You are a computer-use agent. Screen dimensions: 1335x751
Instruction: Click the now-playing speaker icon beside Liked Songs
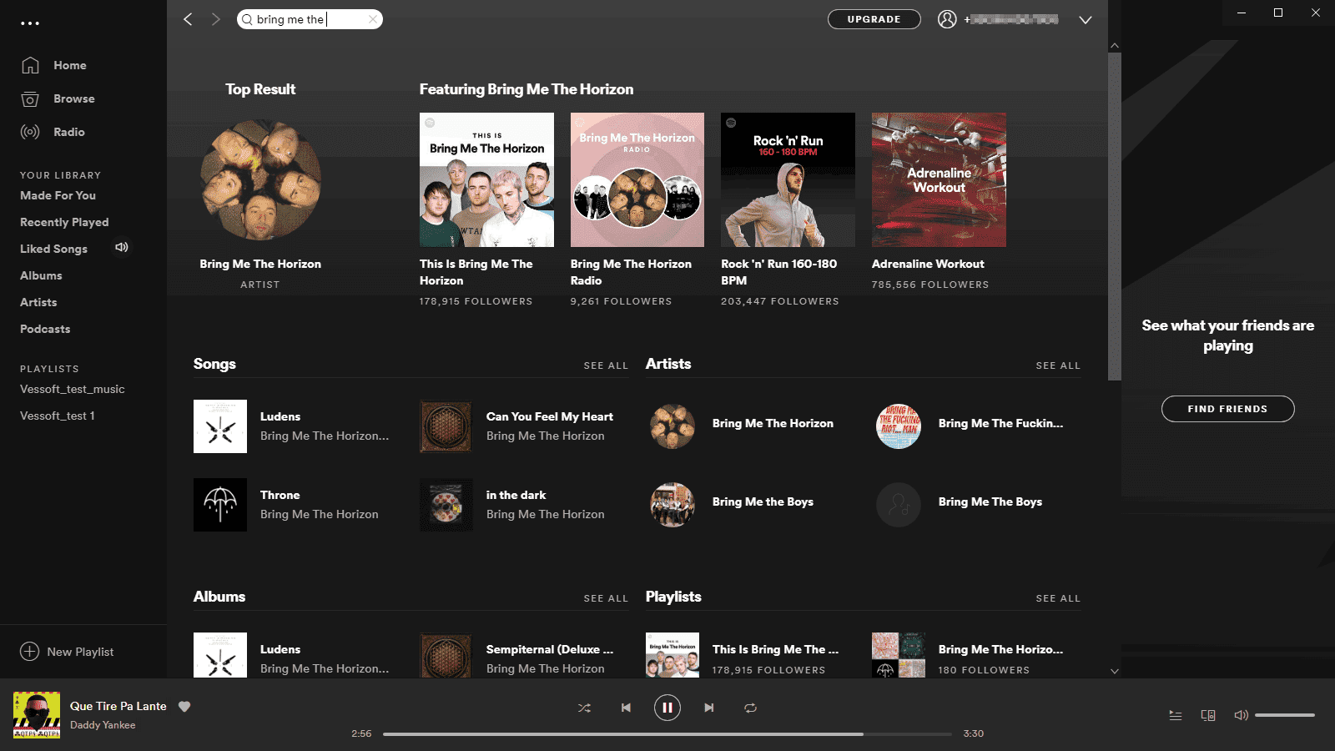pyautogui.click(x=122, y=247)
